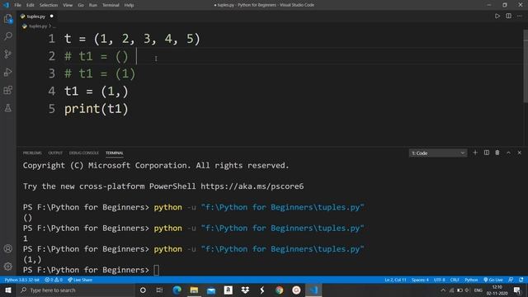
Task: Open Amazon app from taskbar
Action: click(x=228, y=290)
